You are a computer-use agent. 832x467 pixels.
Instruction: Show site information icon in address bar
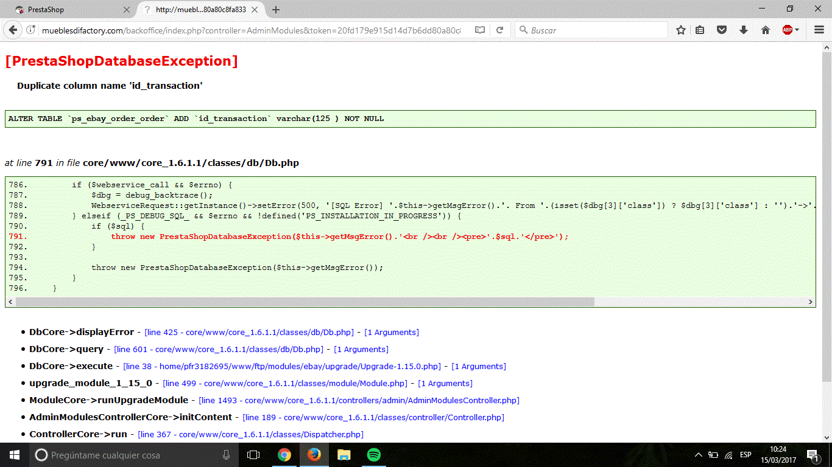click(x=31, y=30)
